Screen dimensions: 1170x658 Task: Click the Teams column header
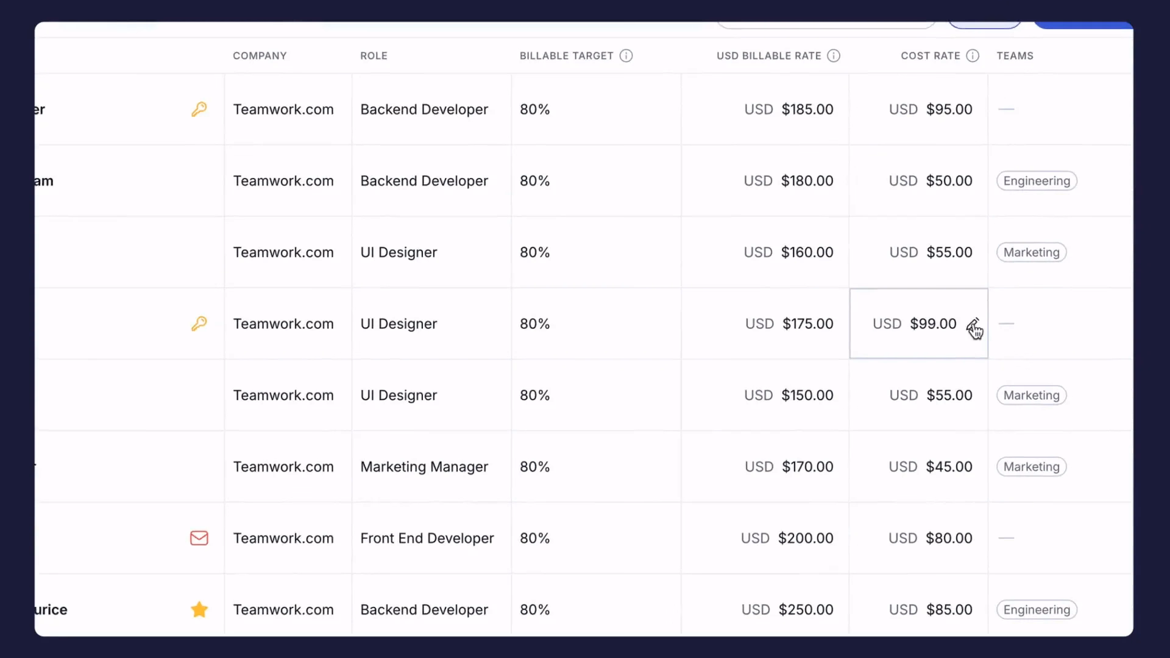1015,56
